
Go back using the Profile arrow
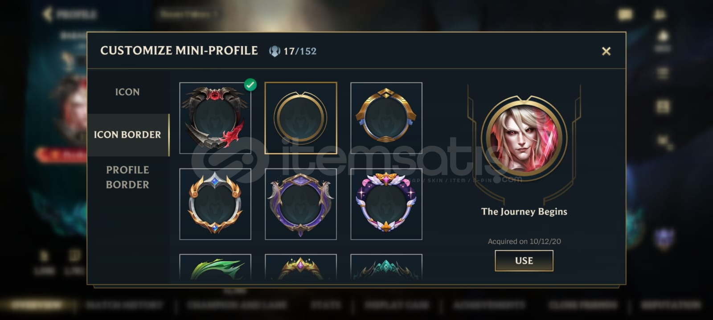point(48,14)
